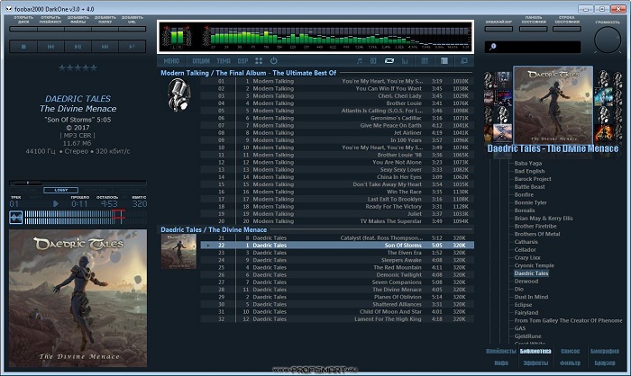
Task: Click the four-squares grid icon
Action: click(x=259, y=60)
